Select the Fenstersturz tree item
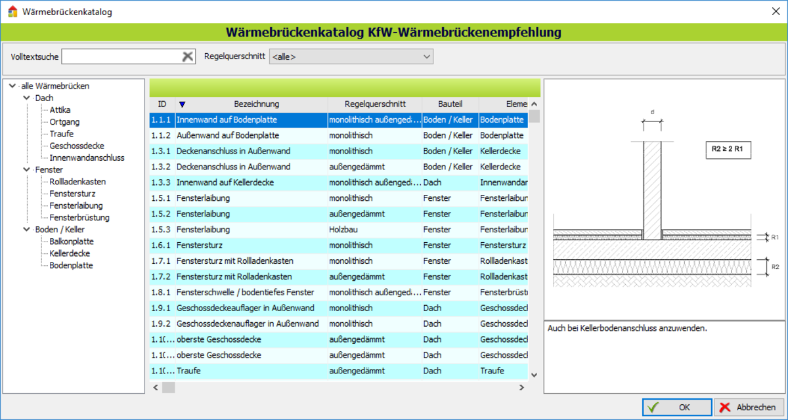 click(x=72, y=194)
